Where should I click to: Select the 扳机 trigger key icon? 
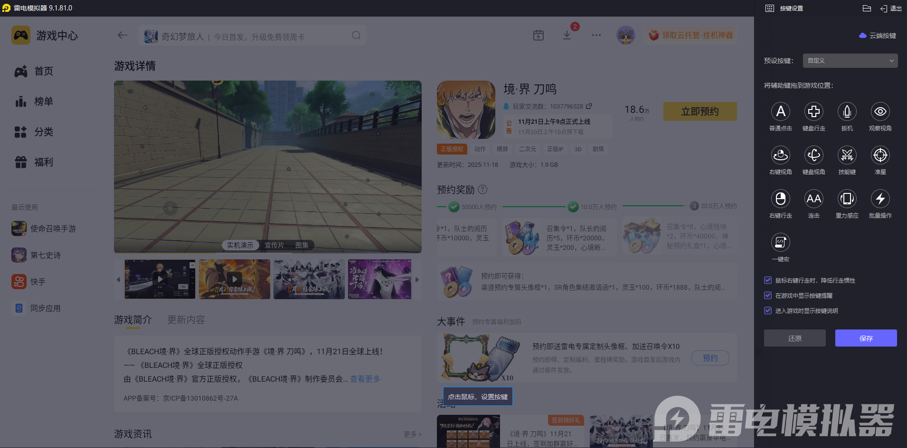point(847,111)
